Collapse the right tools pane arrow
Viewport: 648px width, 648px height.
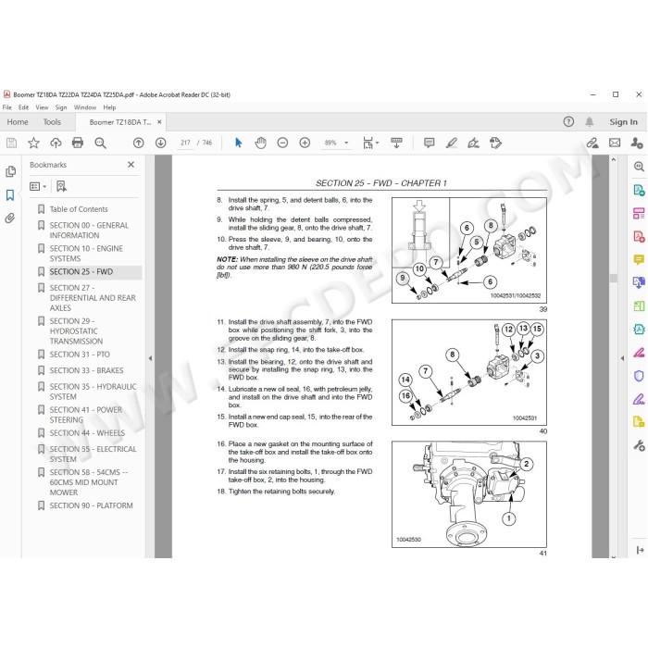pos(622,358)
